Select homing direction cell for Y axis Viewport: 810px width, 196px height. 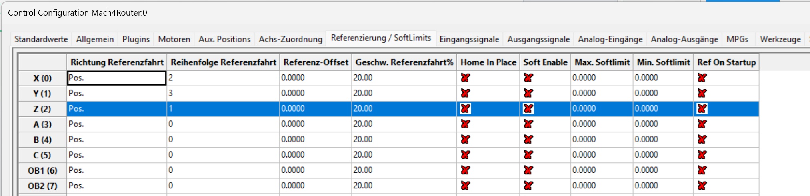coord(116,93)
